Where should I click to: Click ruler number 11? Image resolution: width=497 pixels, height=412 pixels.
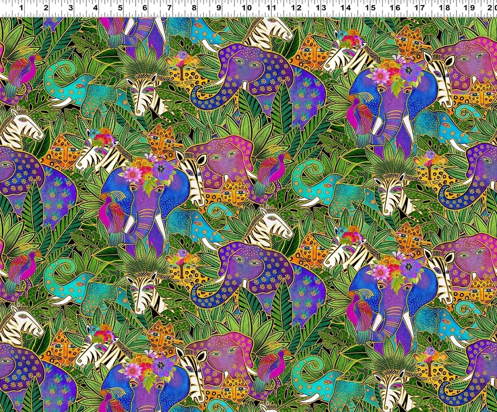click(271, 8)
